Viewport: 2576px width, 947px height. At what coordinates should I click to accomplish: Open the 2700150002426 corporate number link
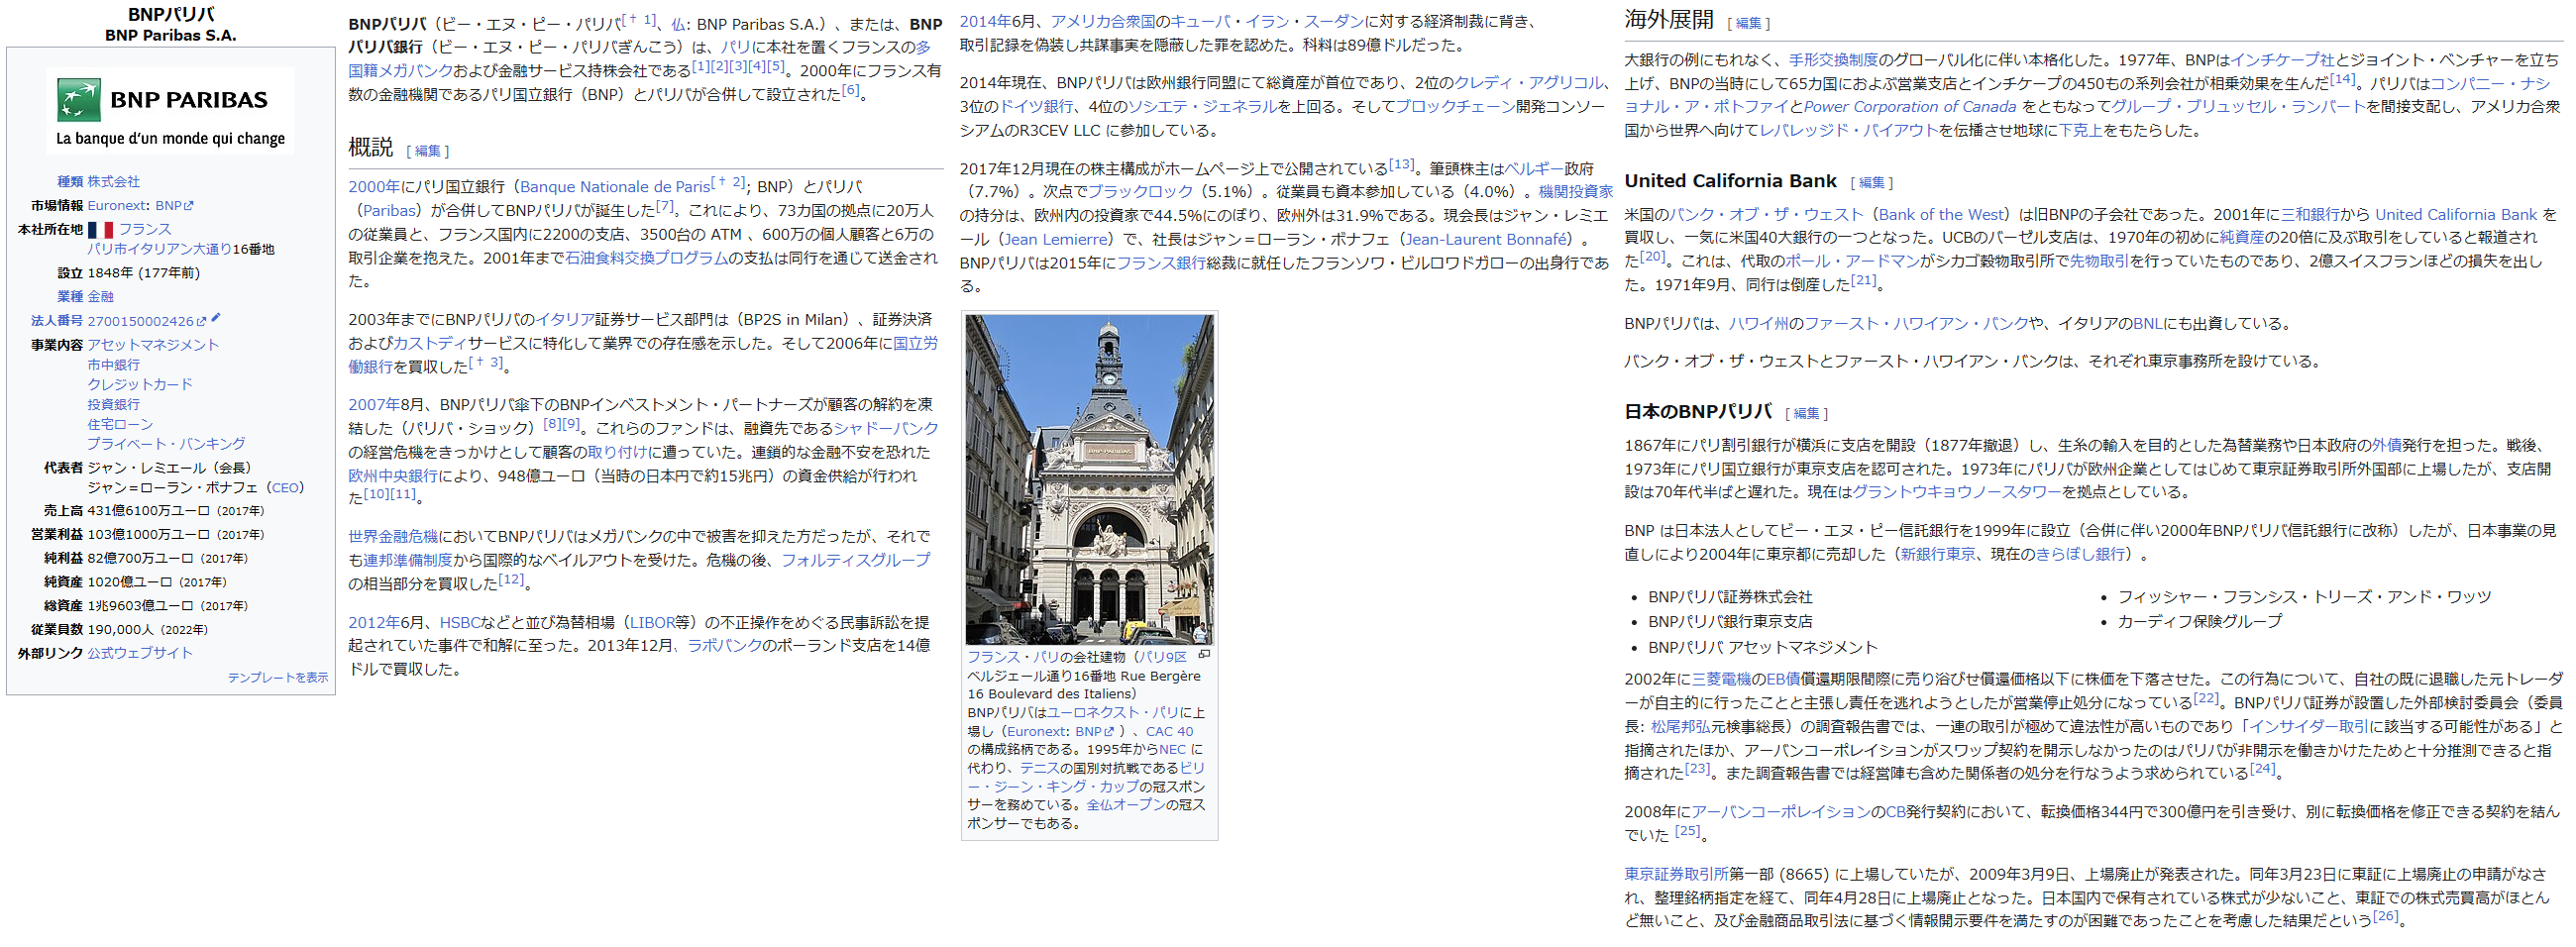[146, 322]
